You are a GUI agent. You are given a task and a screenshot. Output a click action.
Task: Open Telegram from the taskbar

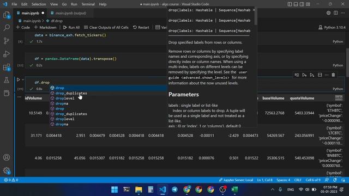point(174,189)
